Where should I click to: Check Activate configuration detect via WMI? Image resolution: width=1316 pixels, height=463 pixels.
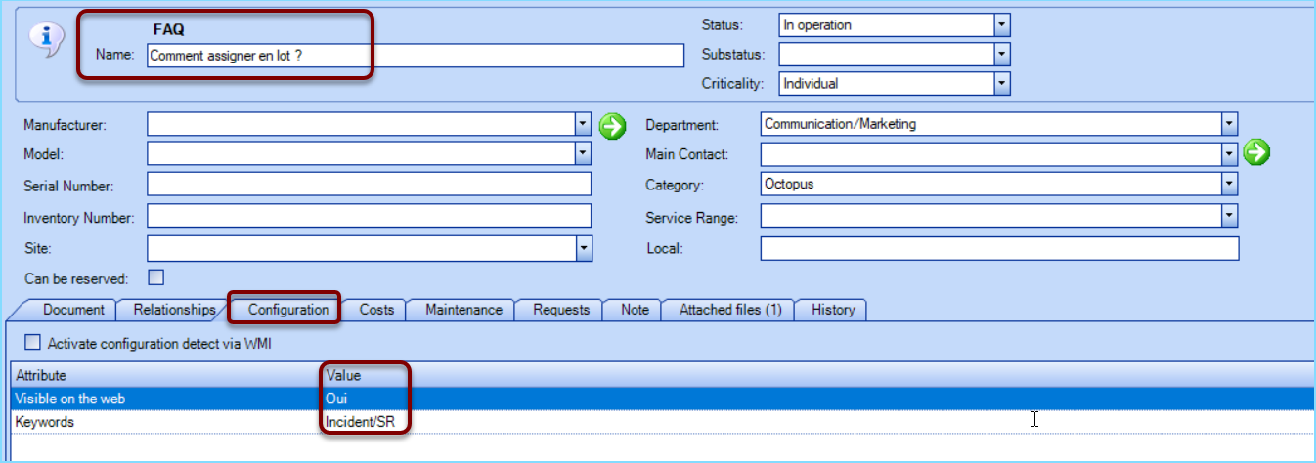coord(33,343)
